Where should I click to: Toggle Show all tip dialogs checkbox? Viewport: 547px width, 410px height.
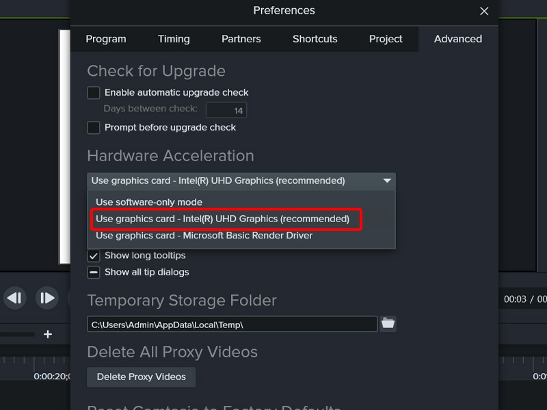point(94,272)
